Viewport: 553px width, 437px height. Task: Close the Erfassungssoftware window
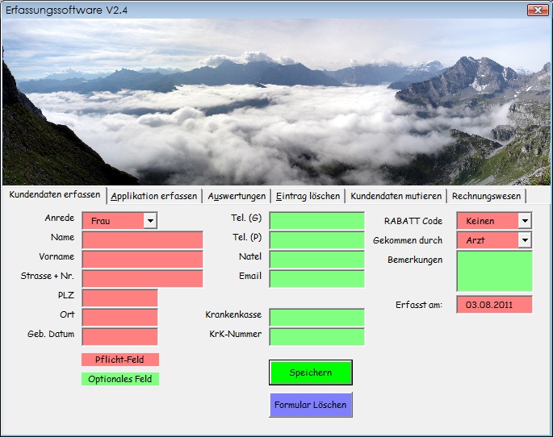pyautogui.click(x=537, y=10)
